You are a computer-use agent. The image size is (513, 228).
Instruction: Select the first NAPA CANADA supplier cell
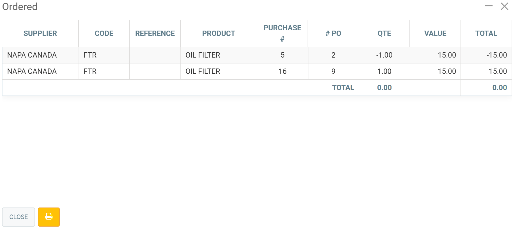click(32, 55)
